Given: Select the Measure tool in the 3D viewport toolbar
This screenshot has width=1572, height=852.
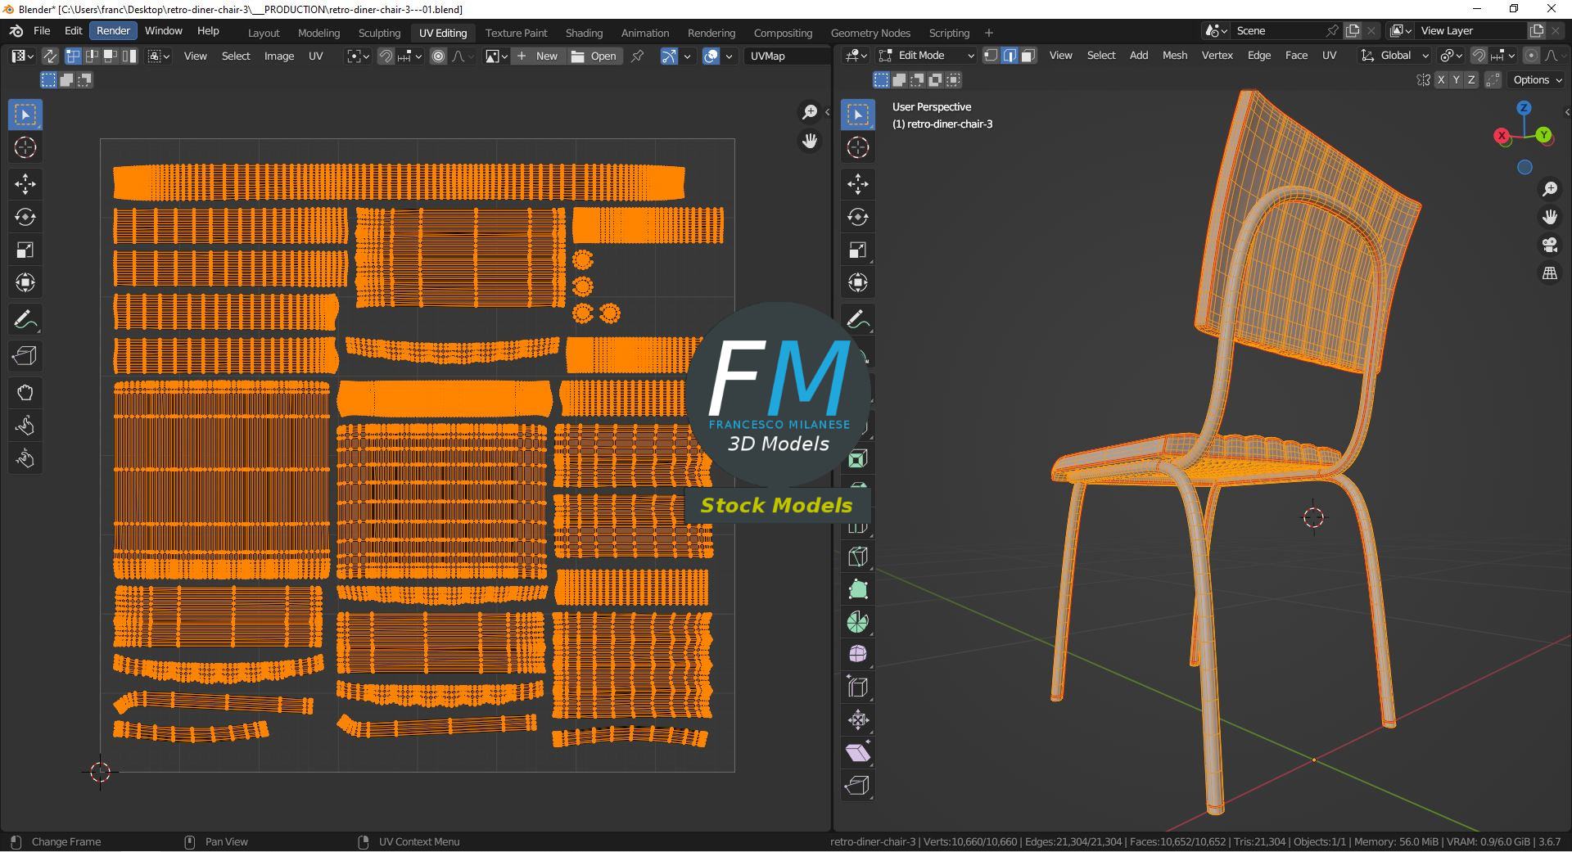Looking at the screenshot, I should pyautogui.click(x=857, y=352).
